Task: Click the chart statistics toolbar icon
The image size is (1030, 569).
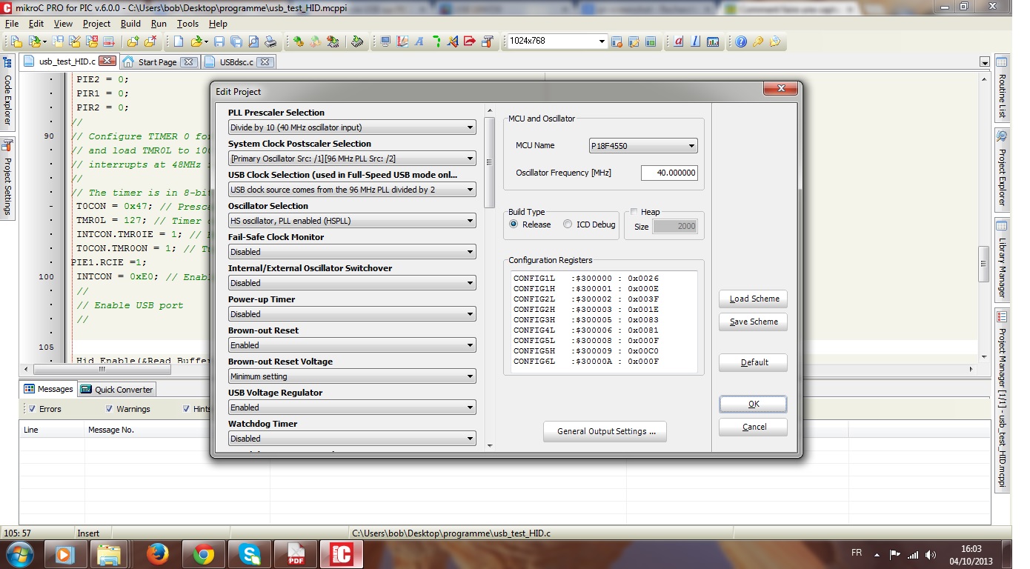Action: pyautogui.click(x=713, y=41)
